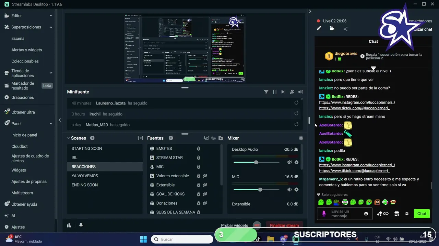Viewport: 439px width, 246px height.
Task: Send message with green Chat button
Action: (x=422, y=214)
